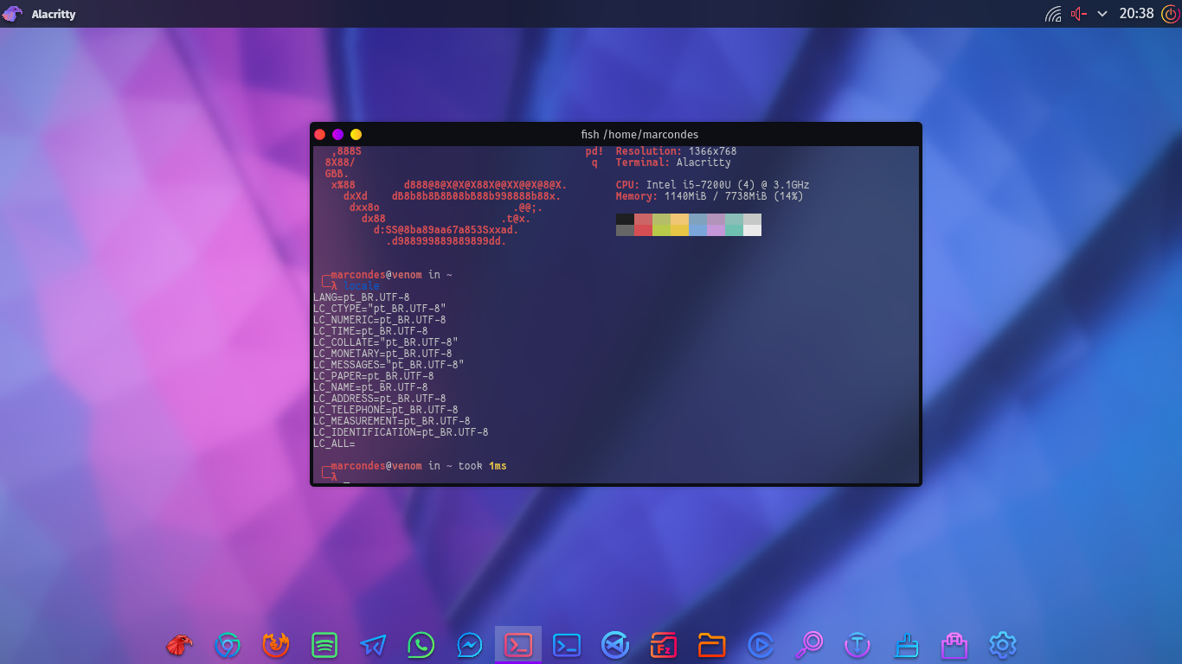Click the "LANG=pt_BR.UTF-8" line
This screenshot has height=664, width=1182.
[362, 297]
